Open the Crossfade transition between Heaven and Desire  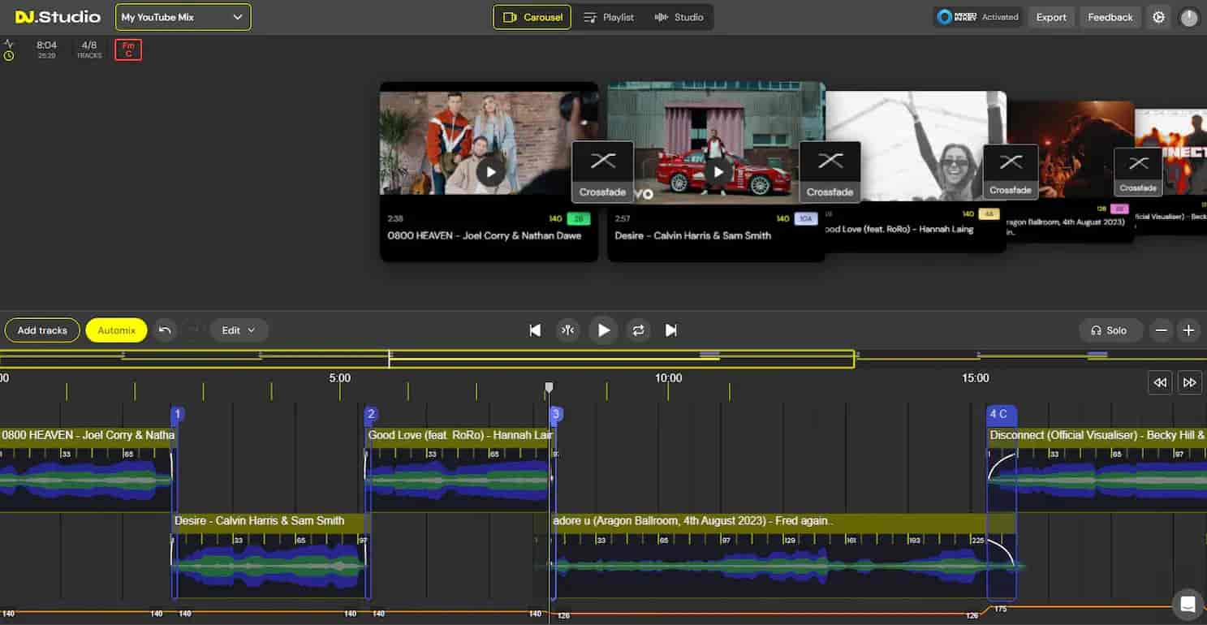602,170
